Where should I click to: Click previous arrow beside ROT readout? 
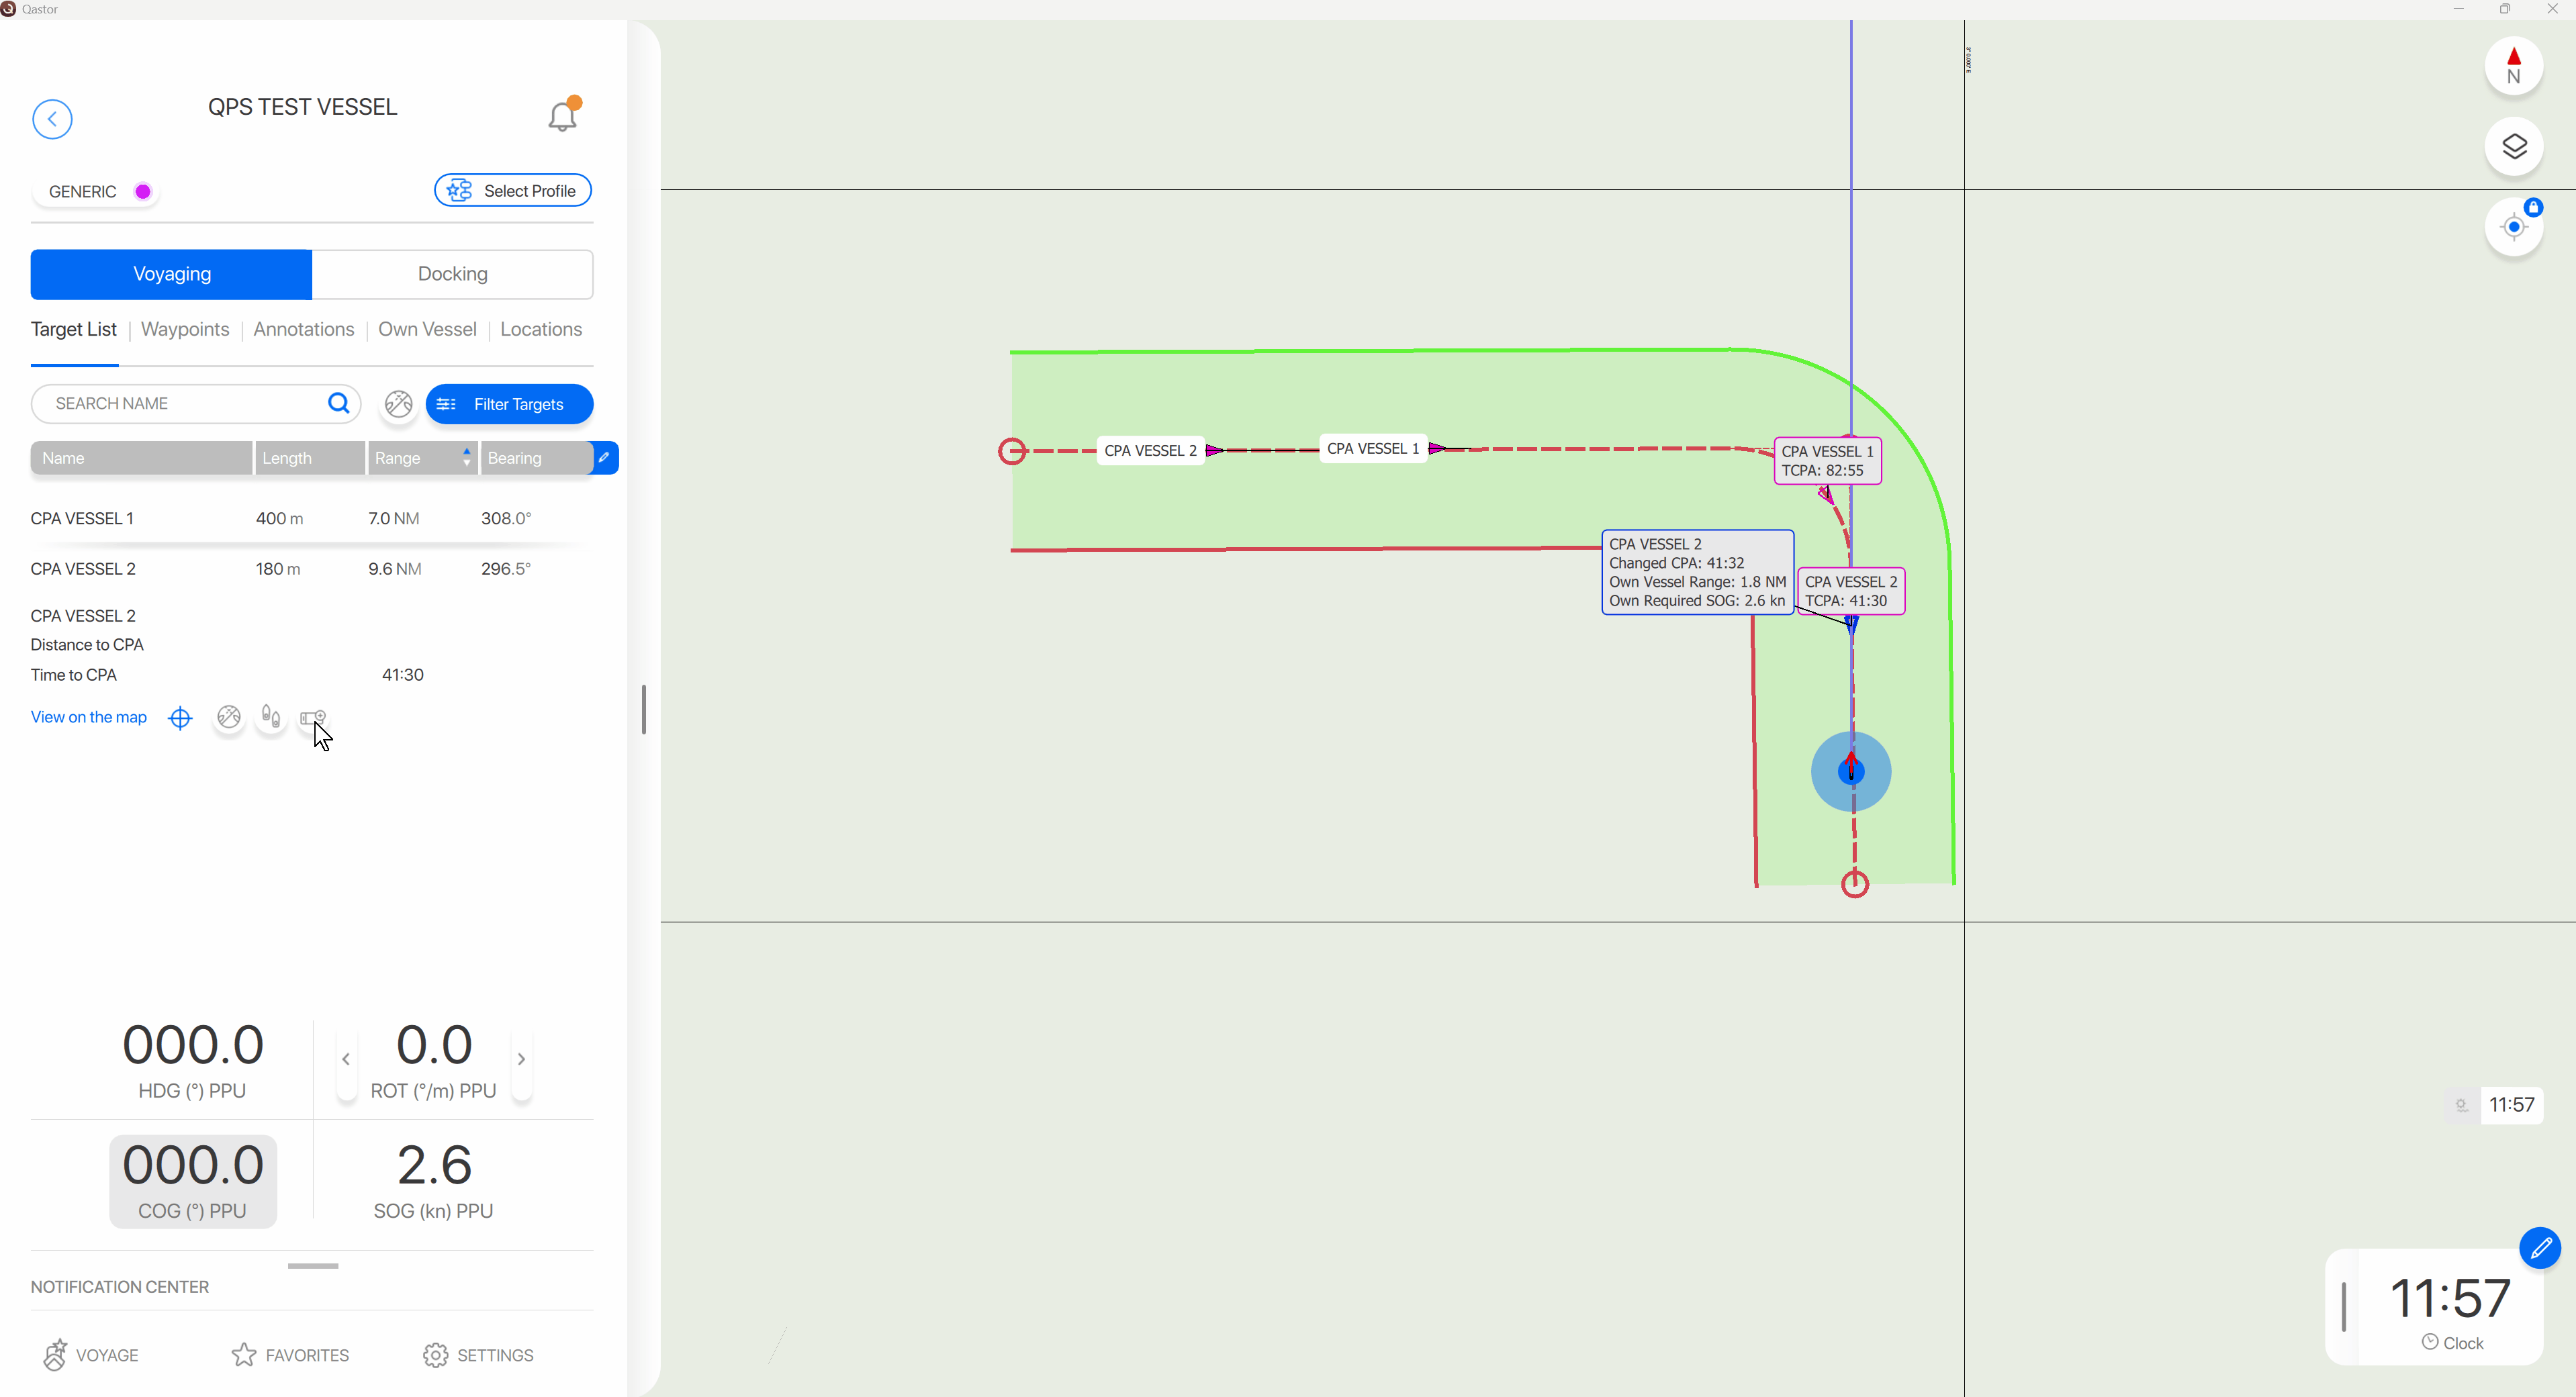(346, 1059)
